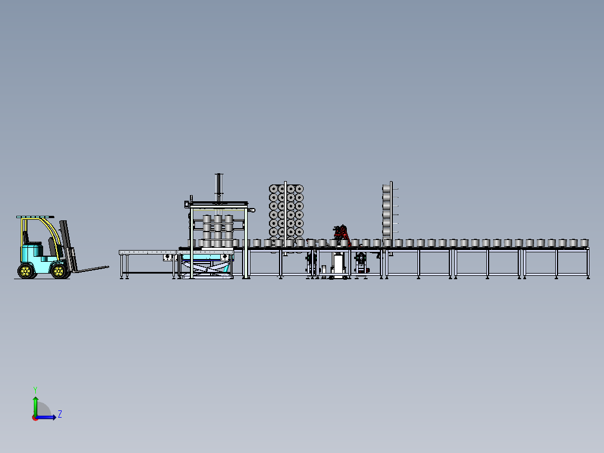Select the last spool at conveyor's right end
The image size is (604, 453).
[x=584, y=243]
